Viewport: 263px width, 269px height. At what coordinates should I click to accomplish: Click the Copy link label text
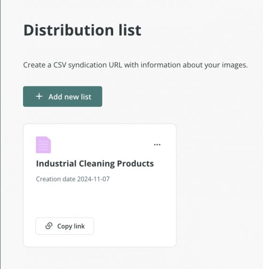point(71,226)
